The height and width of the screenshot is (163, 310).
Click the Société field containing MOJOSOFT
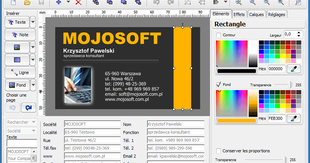(92, 124)
